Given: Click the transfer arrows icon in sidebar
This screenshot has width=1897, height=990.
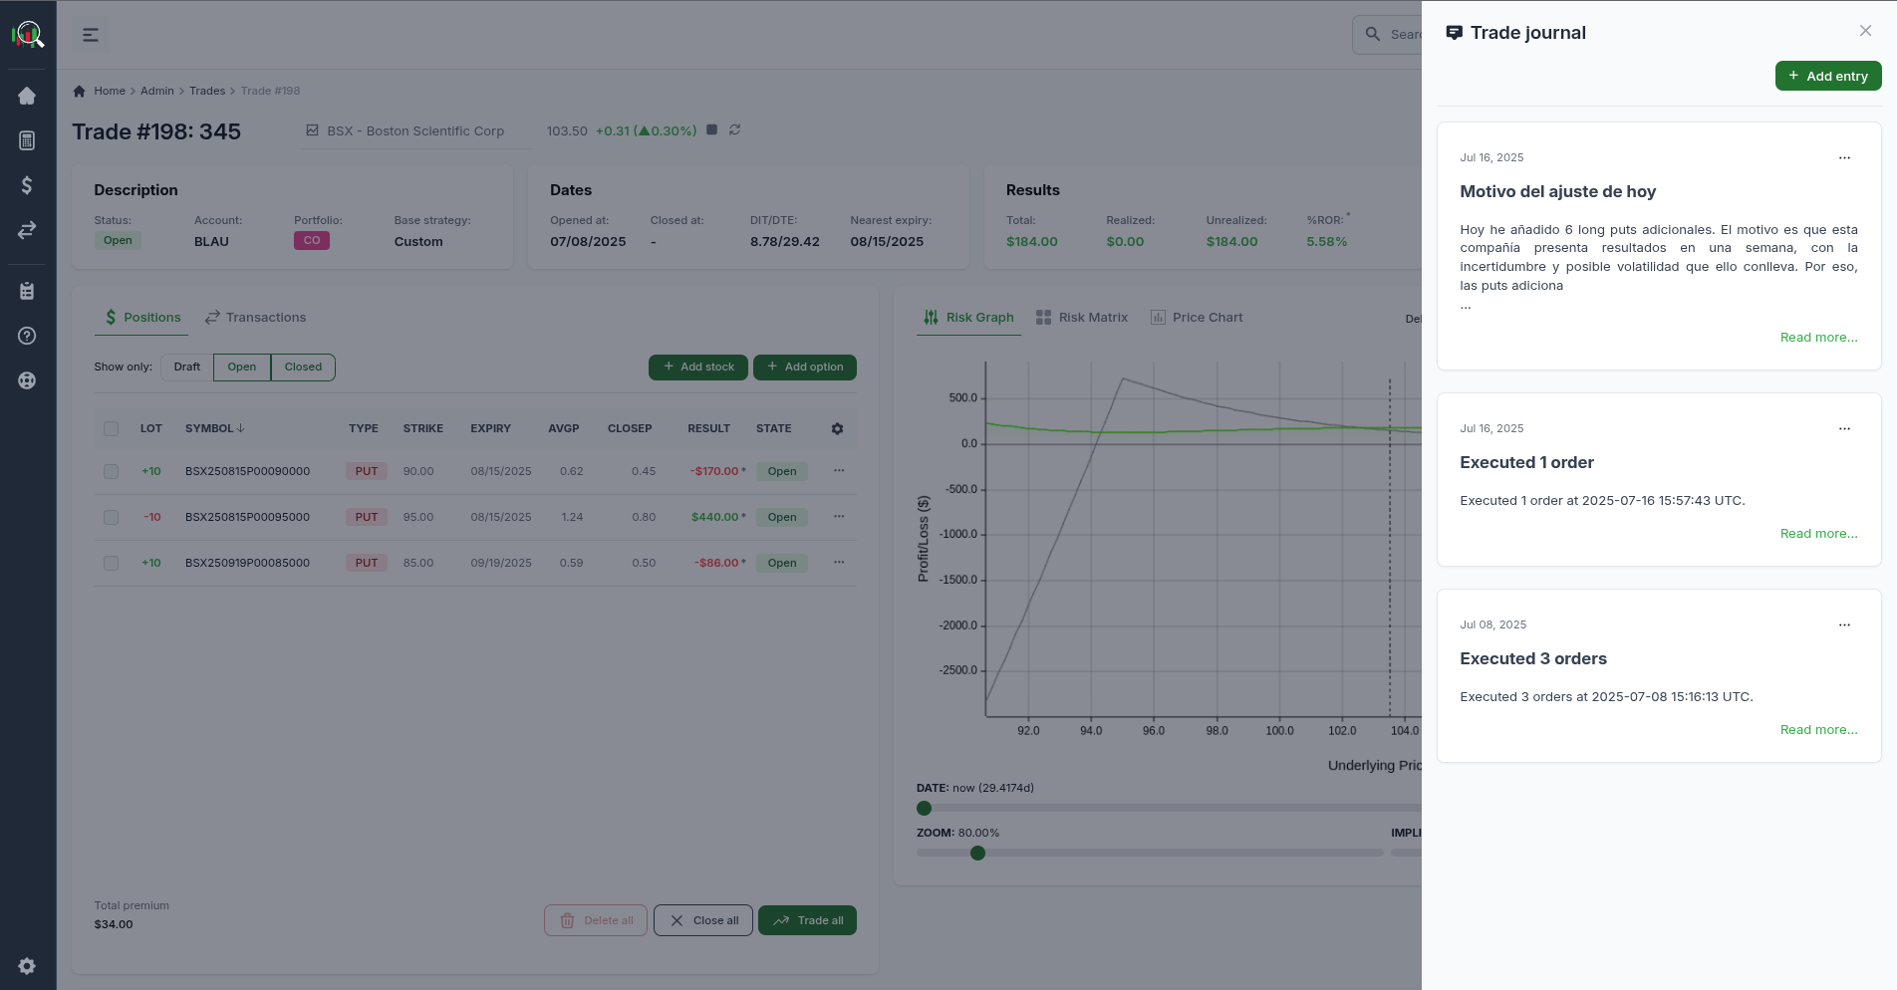Looking at the screenshot, I should coord(27,230).
